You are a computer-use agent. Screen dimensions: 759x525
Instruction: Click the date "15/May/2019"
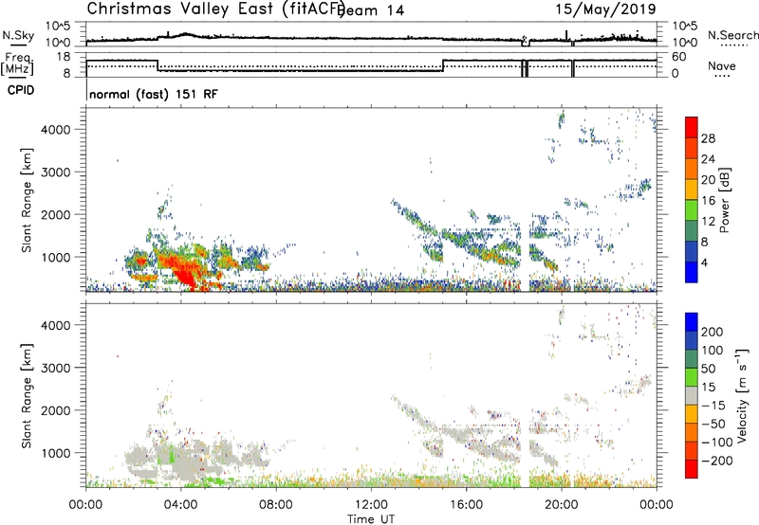click(x=605, y=9)
